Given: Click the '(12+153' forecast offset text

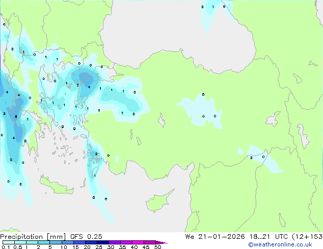Looking at the screenshot, I should pyautogui.click(x=307, y=237).
